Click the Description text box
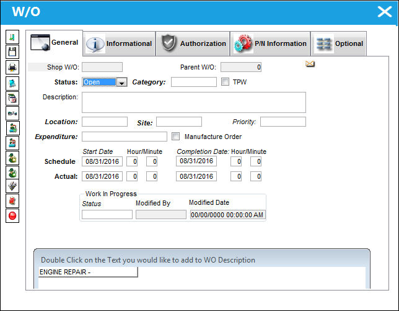The image size is (399, 311). point(194,102)
